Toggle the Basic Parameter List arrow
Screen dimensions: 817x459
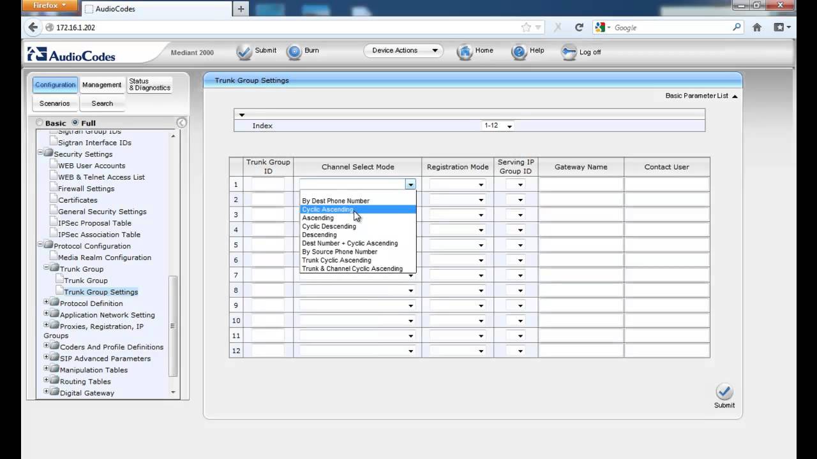[735, 96]
